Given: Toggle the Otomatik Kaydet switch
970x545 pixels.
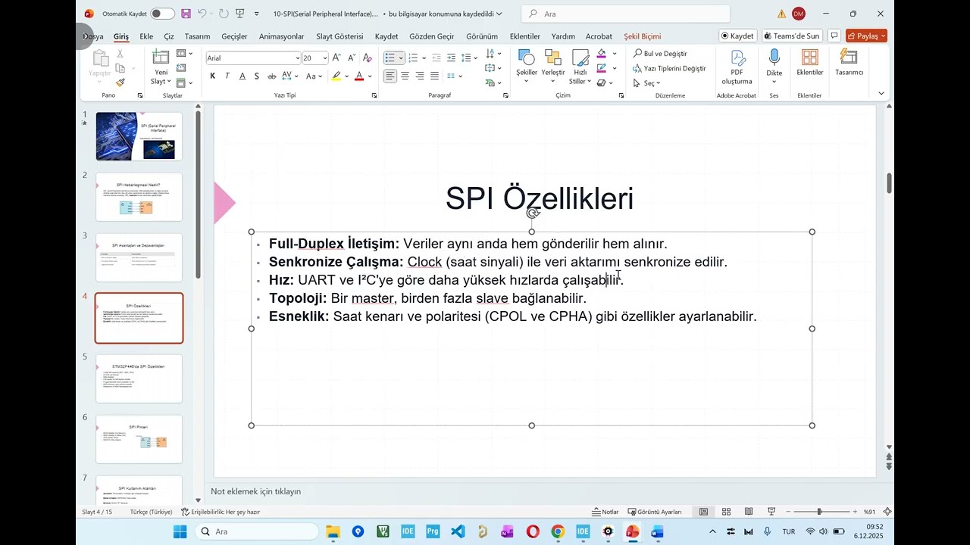Looking at the screenshot, I should 162,14.
